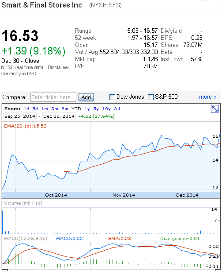Check the S&P 500 comparison box
This screenshot has height=271, width=222.
[x=151, y=97]
